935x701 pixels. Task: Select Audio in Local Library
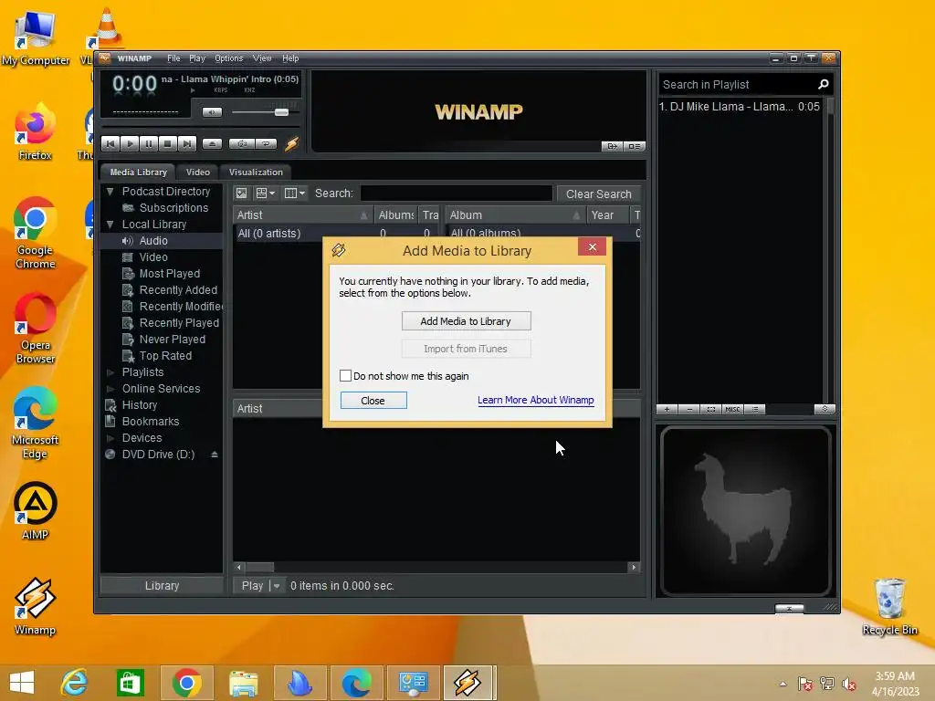153,241
